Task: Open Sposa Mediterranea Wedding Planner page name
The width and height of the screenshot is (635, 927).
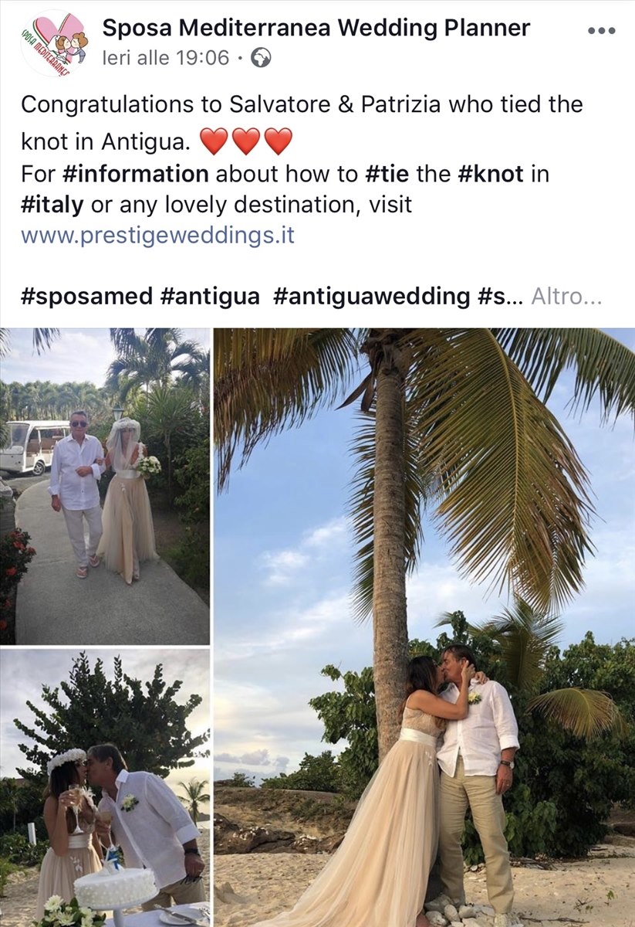Action: pos(316,28)
